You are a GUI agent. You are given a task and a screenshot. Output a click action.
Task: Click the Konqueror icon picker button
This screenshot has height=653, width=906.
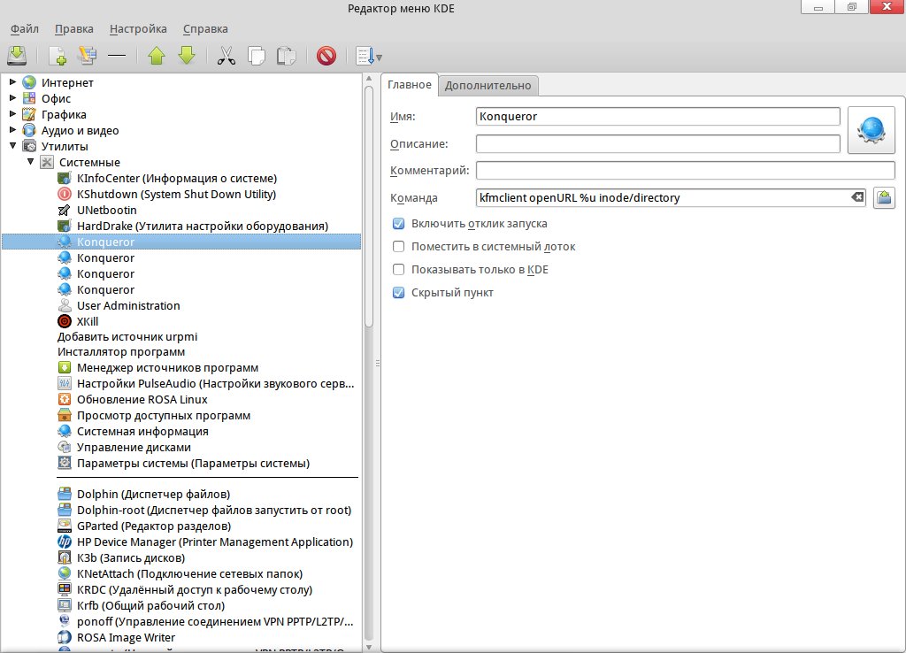pyautogui.click(x=871, y=130)
